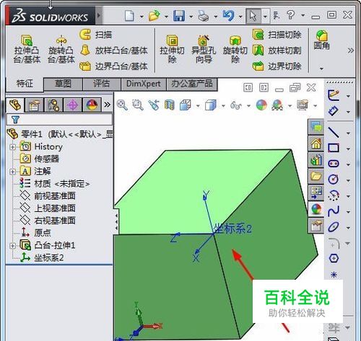Expand the 注解 tree node

tap(12, 172)
